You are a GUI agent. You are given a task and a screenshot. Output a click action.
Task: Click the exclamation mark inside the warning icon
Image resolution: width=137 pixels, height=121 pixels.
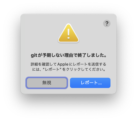[68, 34]
